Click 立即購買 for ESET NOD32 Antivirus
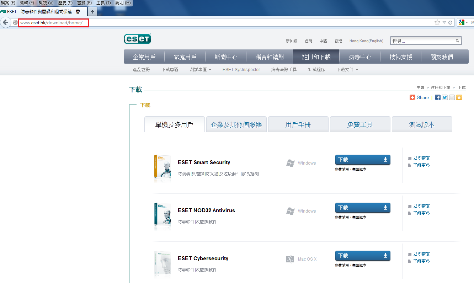Screen dimensions: 474x283 (x=421, y=206)
